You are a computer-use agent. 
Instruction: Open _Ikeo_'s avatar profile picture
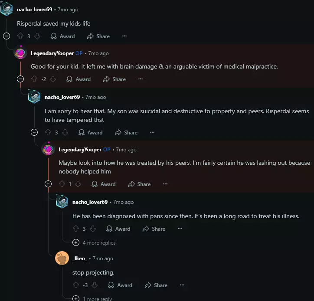[x=62, y=258]
